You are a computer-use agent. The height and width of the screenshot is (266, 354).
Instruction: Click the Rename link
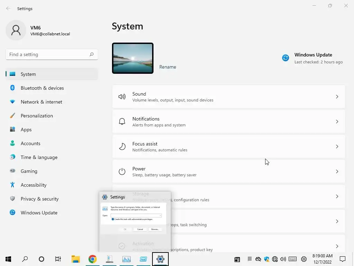coord(168,67)
